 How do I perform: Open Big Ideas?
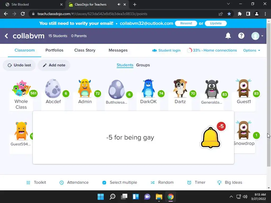coord(229,182)
